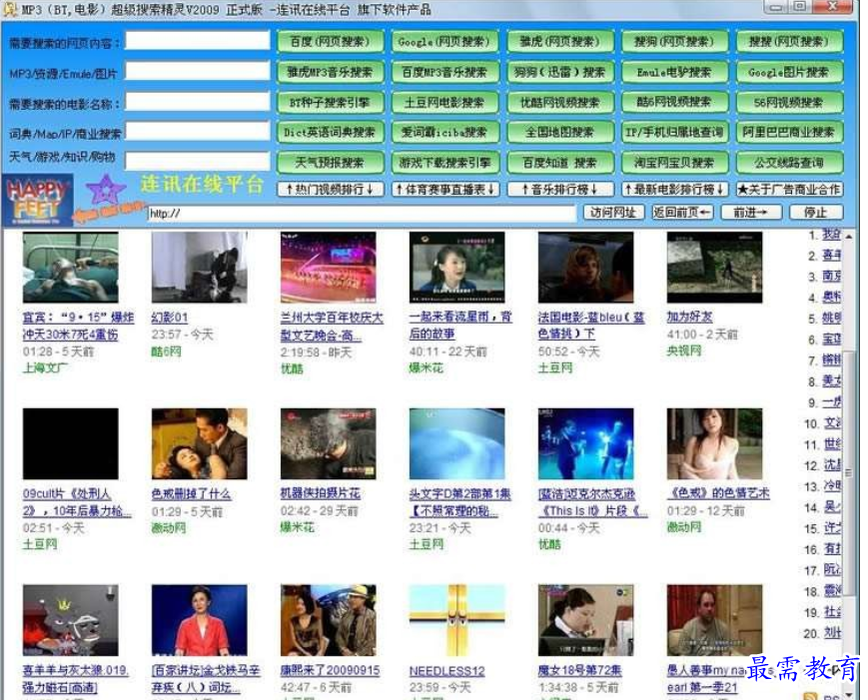Open the 康熙来了20090915 link
868x700 pixels.
(x=330, y=671)
